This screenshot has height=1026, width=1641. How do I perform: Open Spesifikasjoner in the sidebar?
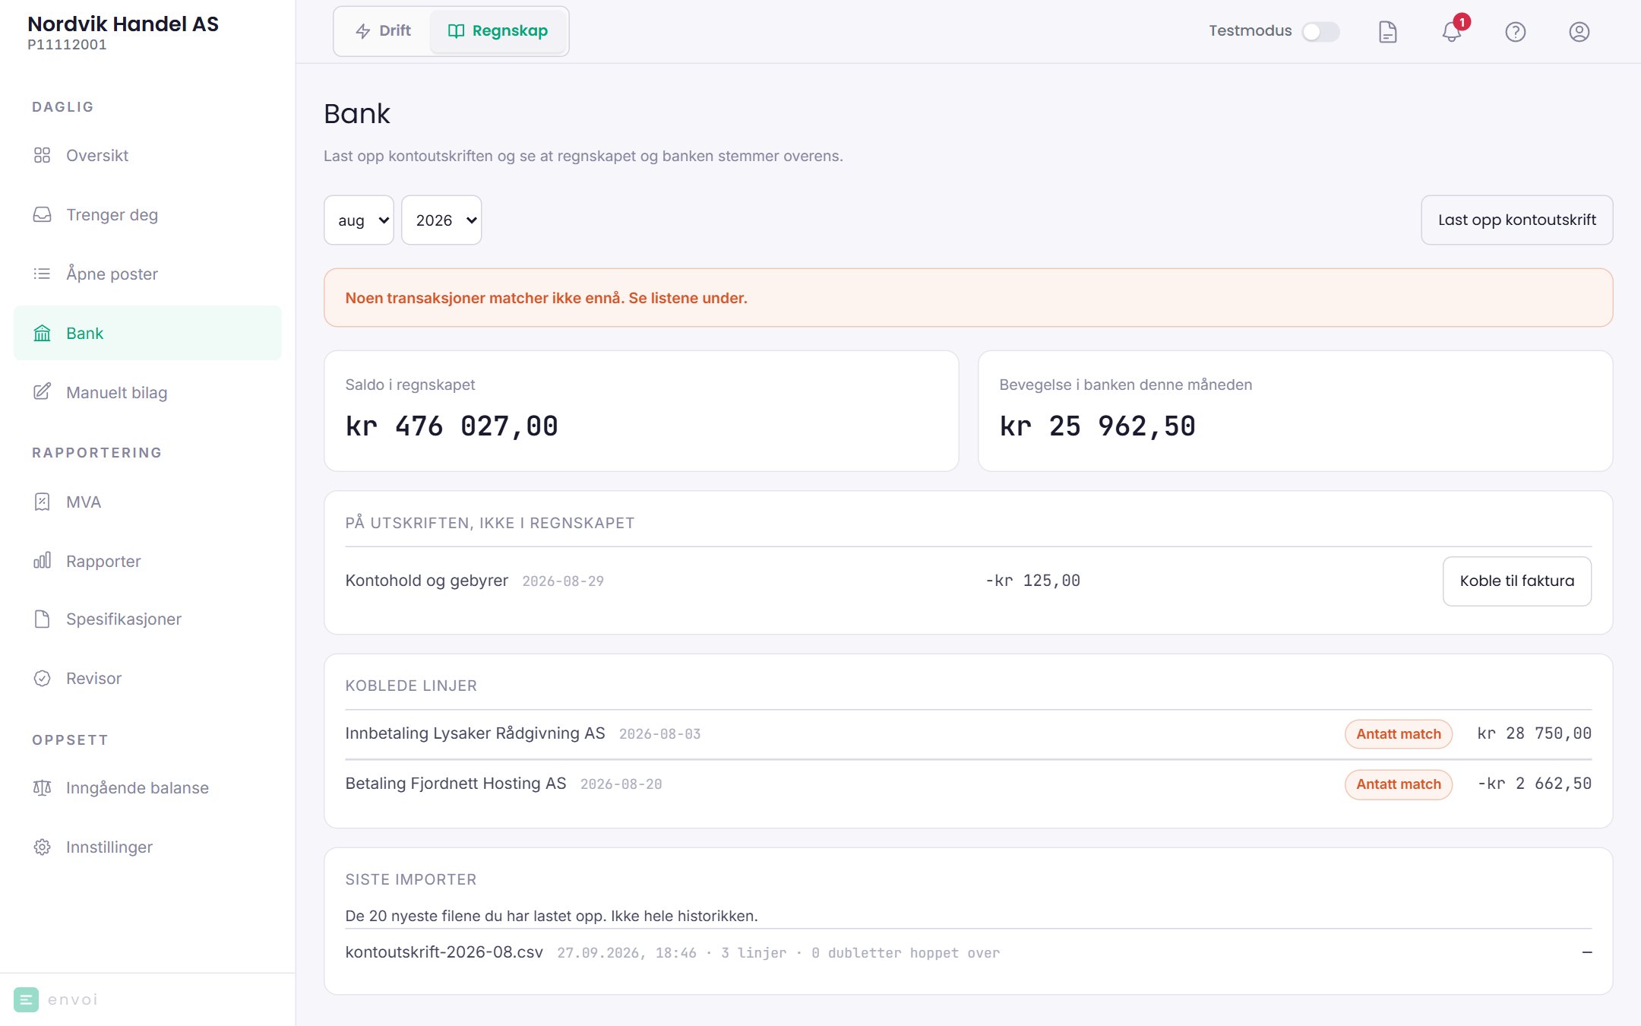tap(147, 619)
